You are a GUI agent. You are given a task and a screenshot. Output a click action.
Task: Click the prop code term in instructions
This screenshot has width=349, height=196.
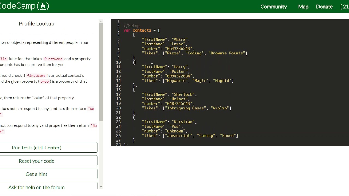[x=44, y=82]
